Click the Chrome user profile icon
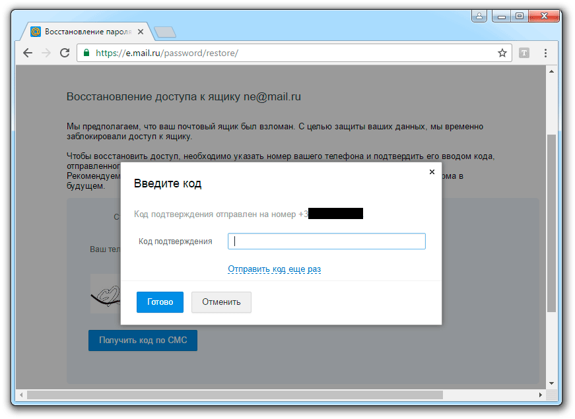Viewport: 575px width, 419px height. tap(479, 16)
